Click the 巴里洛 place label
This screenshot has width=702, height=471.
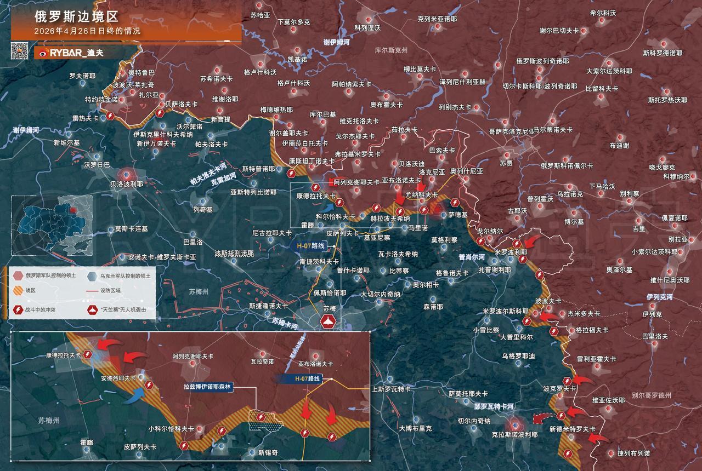point(193,242)
